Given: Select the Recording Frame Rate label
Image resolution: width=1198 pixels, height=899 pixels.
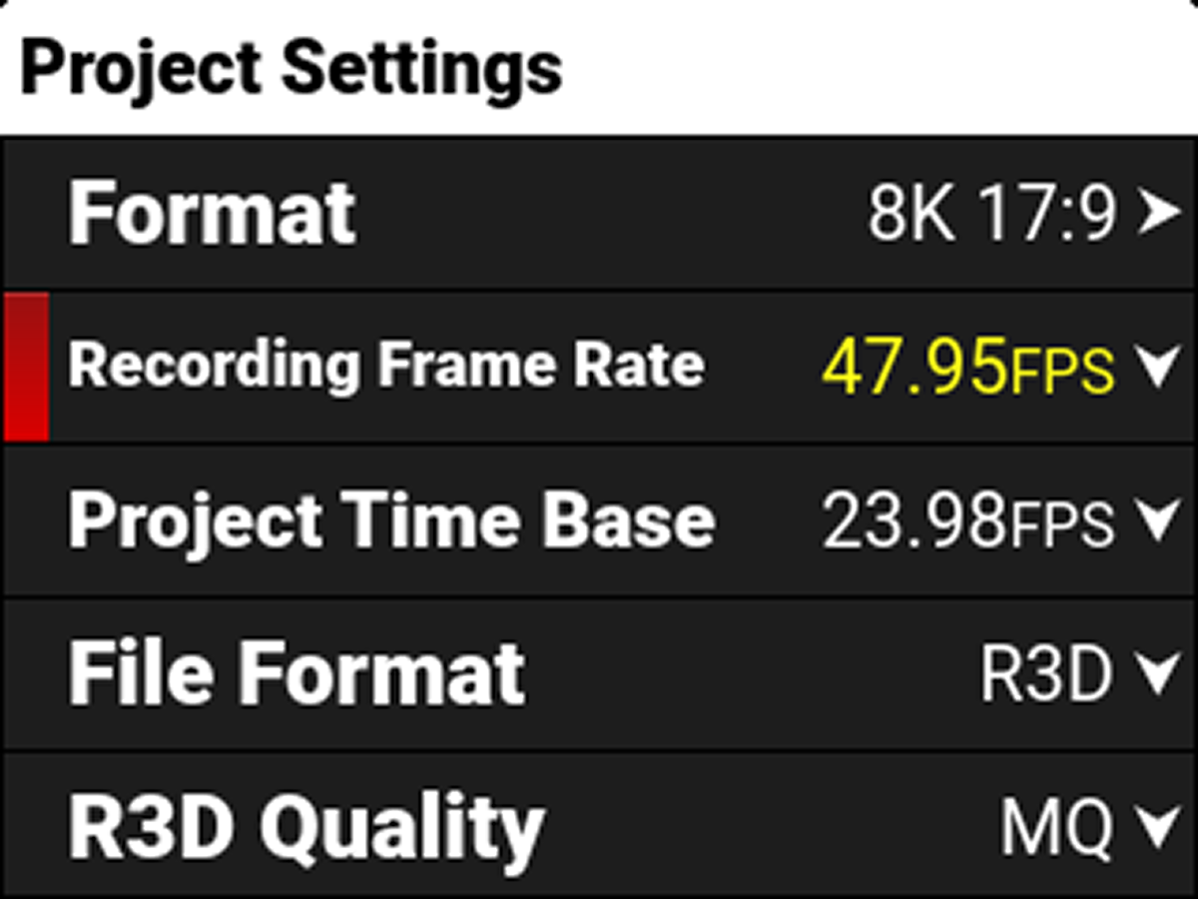Looking at the screenshot, I should point(386,366).
